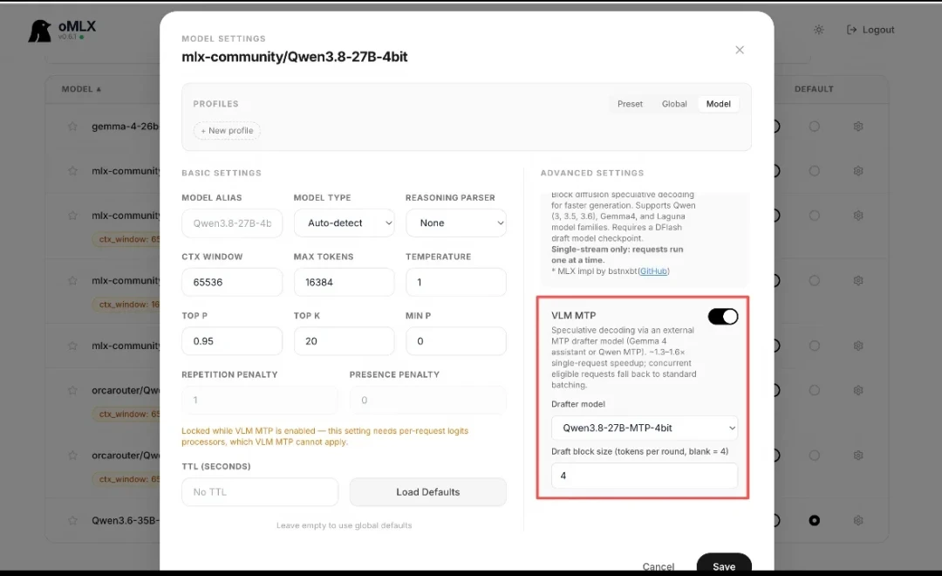The image size is (942, 576).
Task: Click the oMLX penguin logo
Action: 40,31
